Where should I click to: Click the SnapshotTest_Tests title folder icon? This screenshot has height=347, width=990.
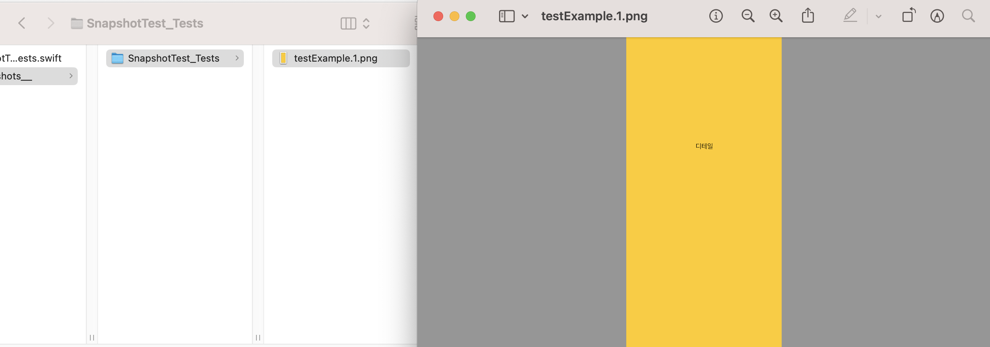point(77,24)
